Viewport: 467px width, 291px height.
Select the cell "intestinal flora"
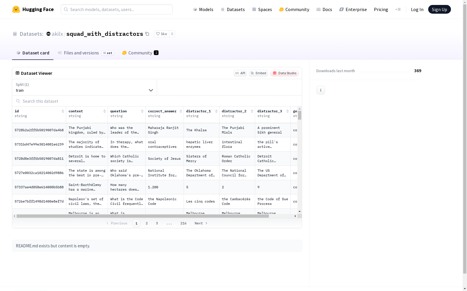click(x=237, y=144)
